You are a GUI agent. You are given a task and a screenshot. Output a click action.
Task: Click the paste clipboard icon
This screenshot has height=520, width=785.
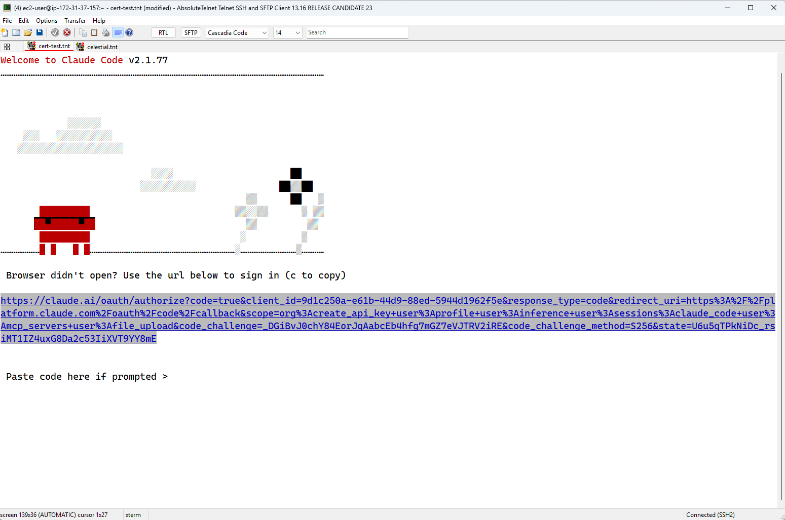click(x=94, y=32)
